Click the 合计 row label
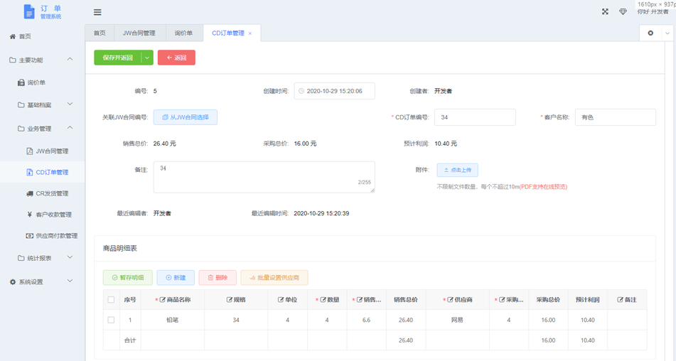This screenshot has height=361, width=676. pyautogui.click(x=130, y=340)
